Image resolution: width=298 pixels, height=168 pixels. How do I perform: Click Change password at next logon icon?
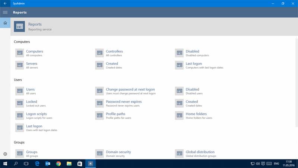coord(99,91)
